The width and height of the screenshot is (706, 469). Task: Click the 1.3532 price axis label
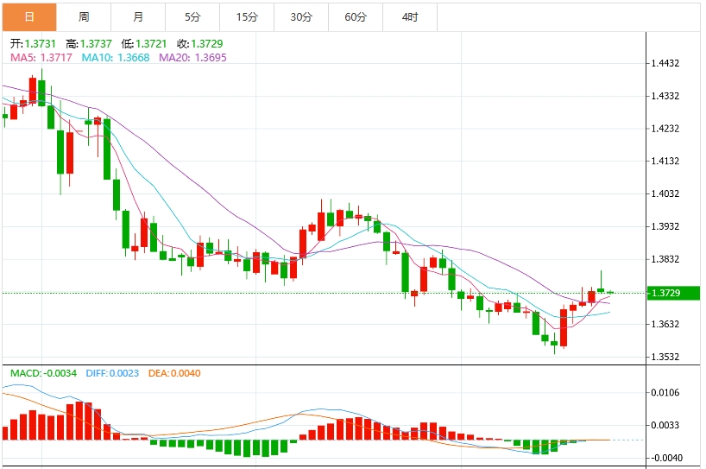tap(665, 357)
